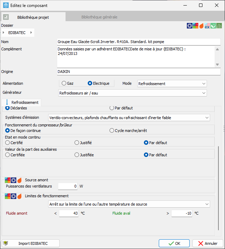Image resolution: width=225 pixels, height=249 pixels.
Task: Click the Puissances des ventilateurs input field
Action: (x=68, y=186)
